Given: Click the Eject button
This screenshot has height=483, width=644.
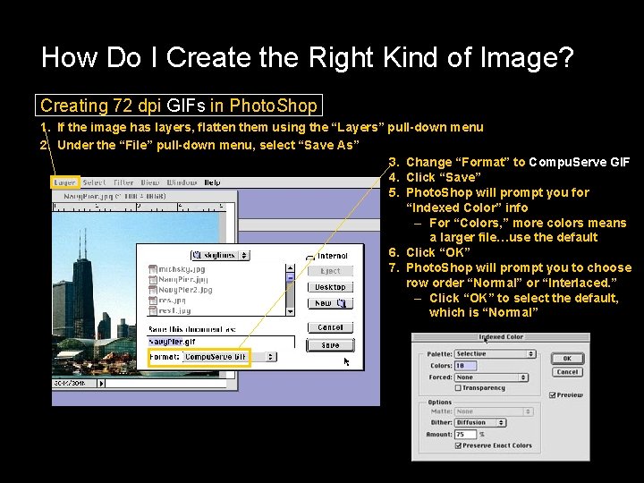Looking at the screenshot, I should coord(330,271).
